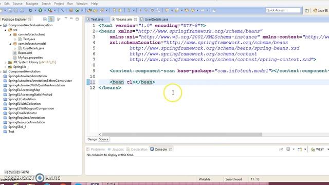Viewport: 329px width, 185px height.
Task: Maximize the Package Explorer panel
Action: tap(77, 19)
